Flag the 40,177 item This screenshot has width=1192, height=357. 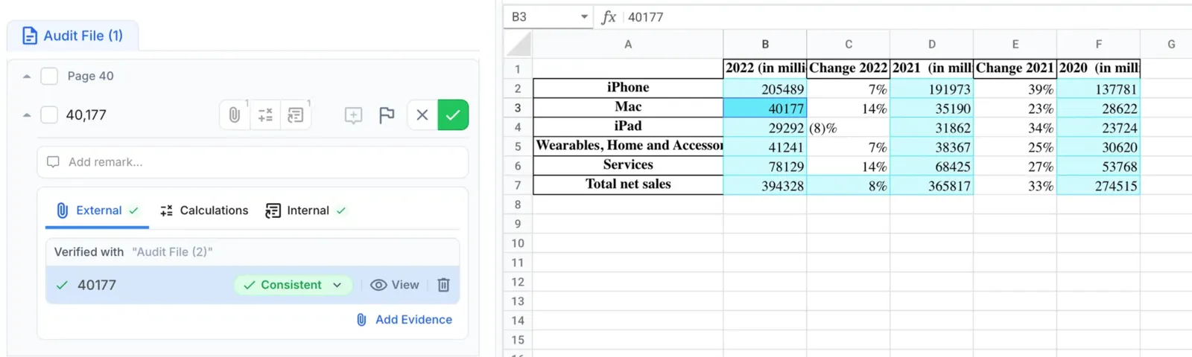pyautogui.click(x=387, y=115)
